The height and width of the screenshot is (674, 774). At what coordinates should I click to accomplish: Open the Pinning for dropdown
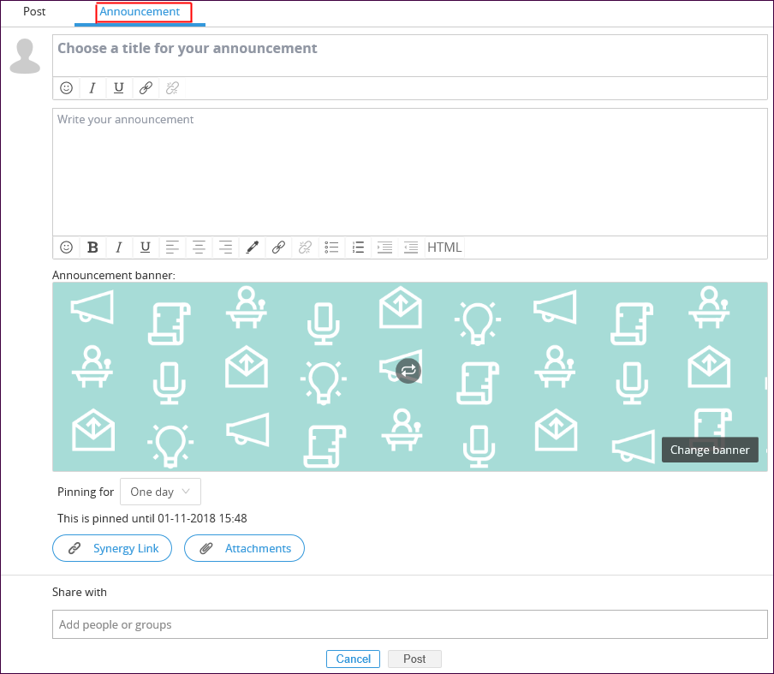pyautogui.click(x=160, y=492)
